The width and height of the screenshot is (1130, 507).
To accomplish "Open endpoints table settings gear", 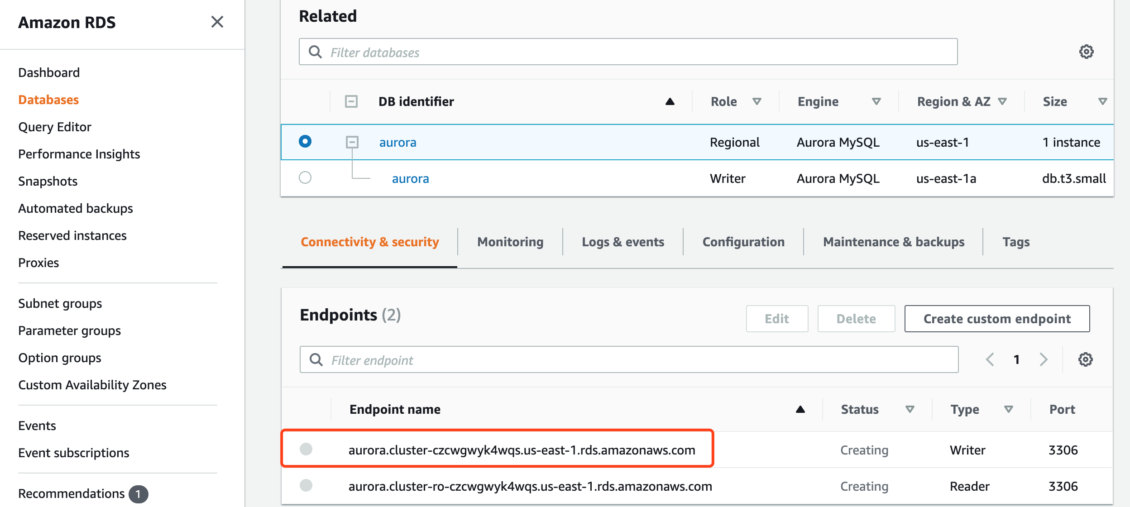I will click(1085, 359).
